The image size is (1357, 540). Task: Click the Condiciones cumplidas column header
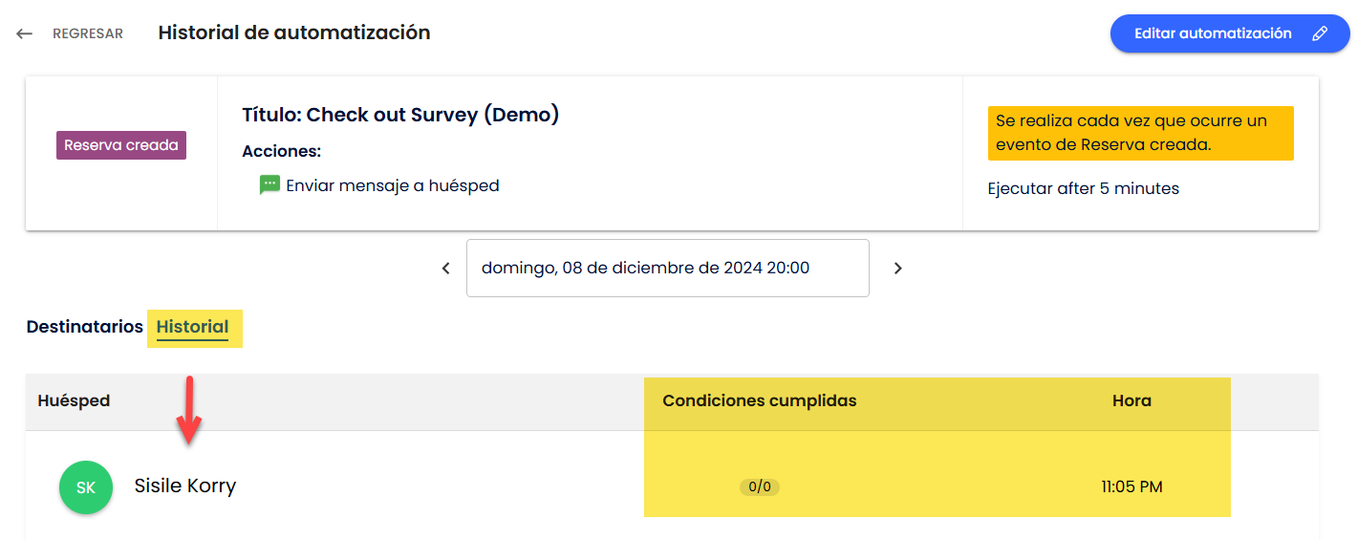pos(760,400)
